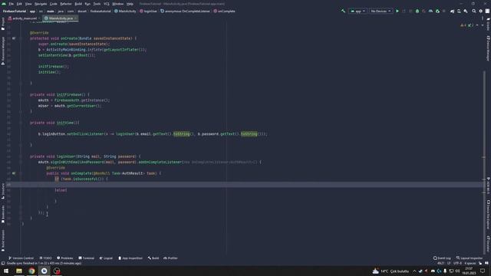Open Terminal tool window
Viewport: 491px width, 276px height.
point(87,258)
